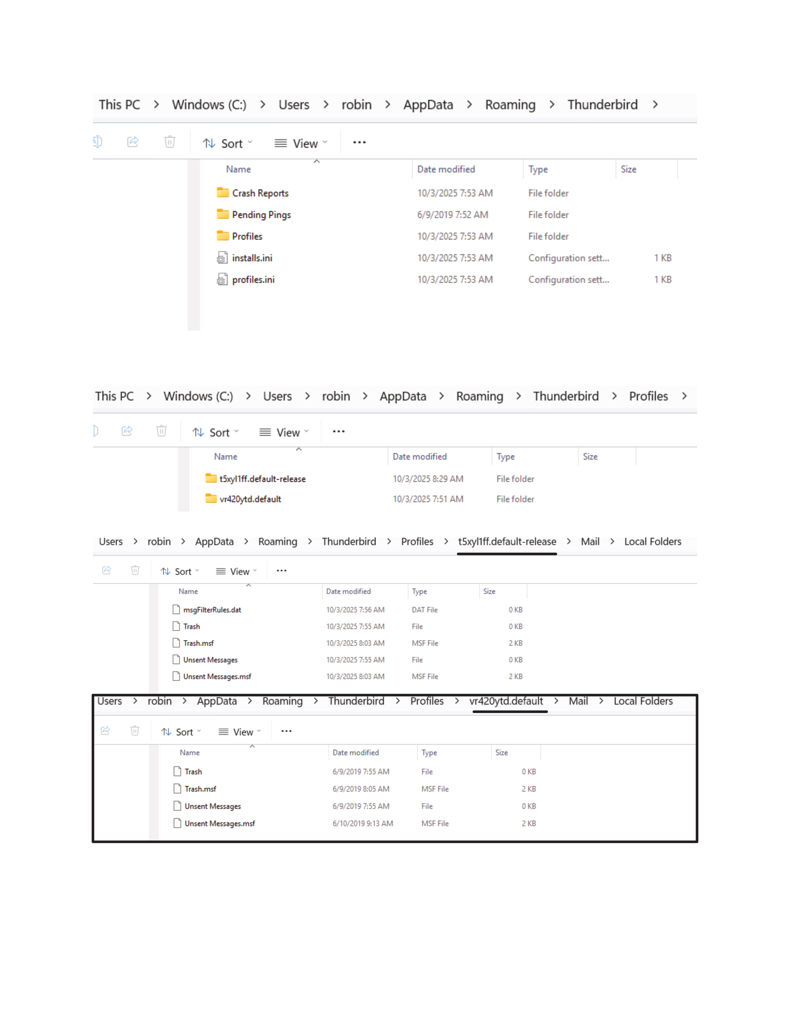Image resolution: width=790 pixels, height=1023 pixels.
Task: Click the delete trash icon in Thunderbird folder toolbar
Action: click(x=170, y=141)
